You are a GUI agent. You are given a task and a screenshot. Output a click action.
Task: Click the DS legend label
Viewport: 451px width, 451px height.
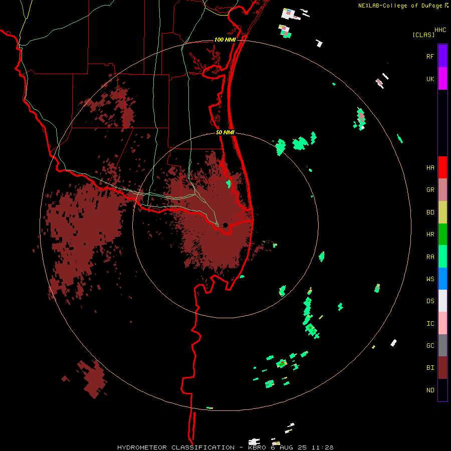[x=430, y=301]
